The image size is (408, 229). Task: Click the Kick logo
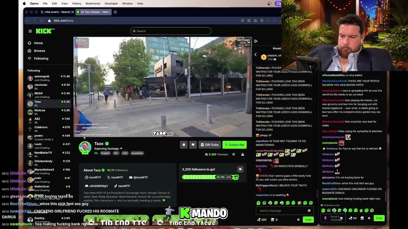coord(45,31)
